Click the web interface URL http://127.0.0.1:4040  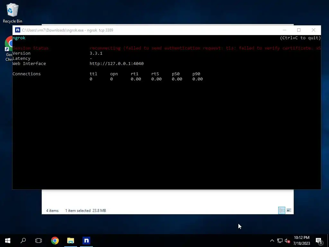tap(117, 63)
